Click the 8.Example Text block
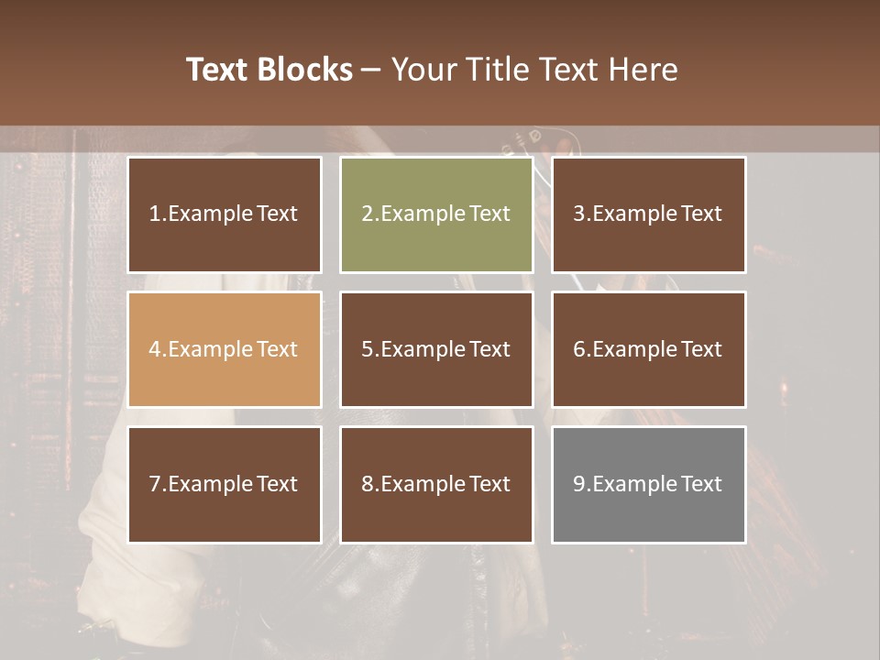This screenshot has height=660, width=880. coord(436,484)
